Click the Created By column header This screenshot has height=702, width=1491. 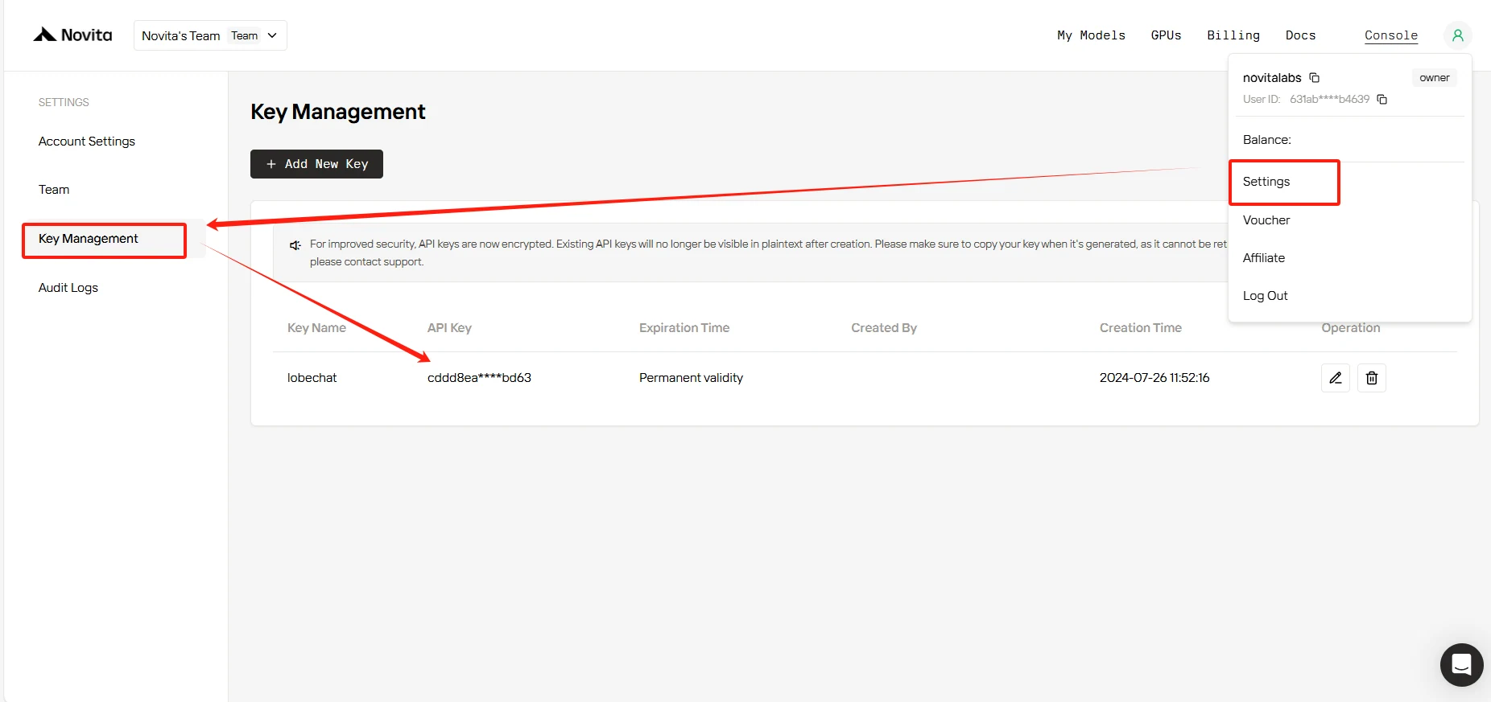(x=884, y=328)
